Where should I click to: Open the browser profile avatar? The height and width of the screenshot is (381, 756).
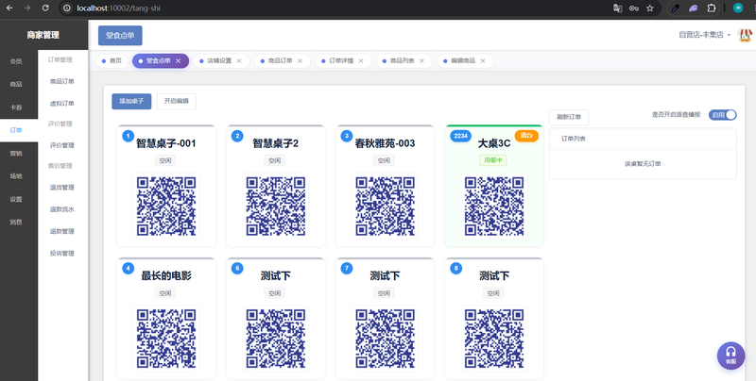738,8
